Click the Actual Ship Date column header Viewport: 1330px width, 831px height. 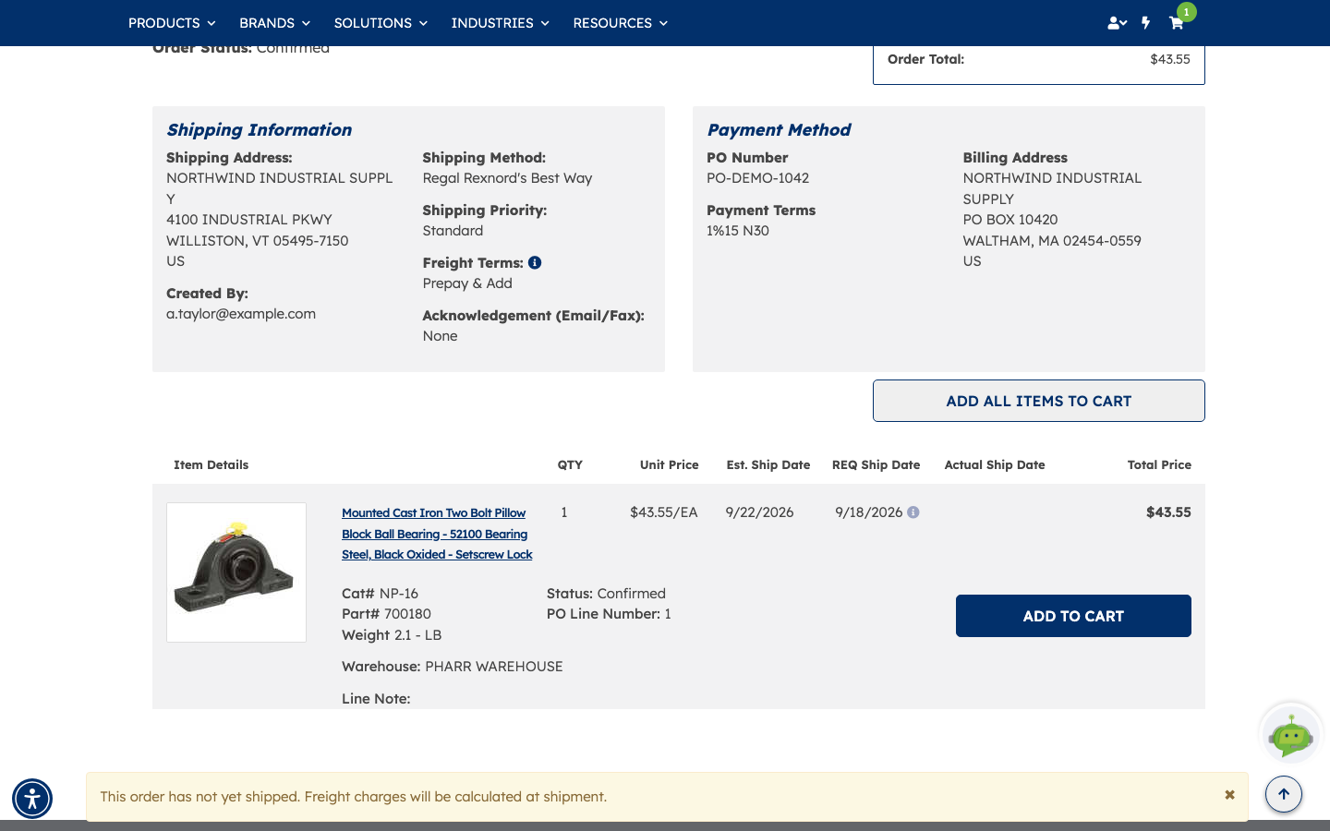[995, 465]
